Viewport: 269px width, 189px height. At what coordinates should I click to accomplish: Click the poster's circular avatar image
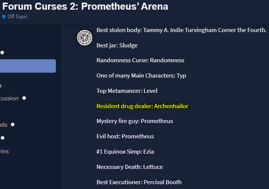pyautogui.click(x=85, y=38)
